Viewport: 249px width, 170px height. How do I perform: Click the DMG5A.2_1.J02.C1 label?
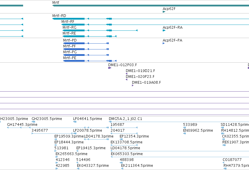click(126, 119)
